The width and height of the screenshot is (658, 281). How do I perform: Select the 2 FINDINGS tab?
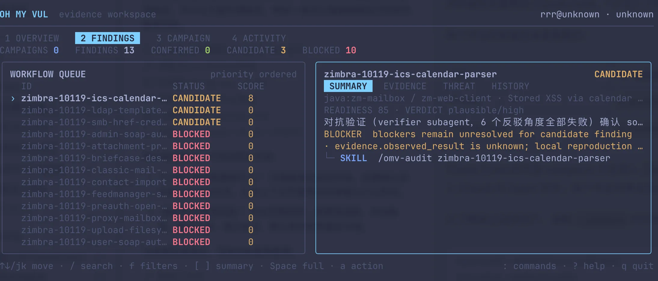[x=108, y=38]
